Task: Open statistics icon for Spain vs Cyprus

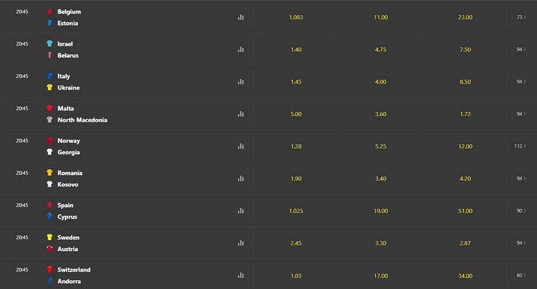Action: (241, 211)
